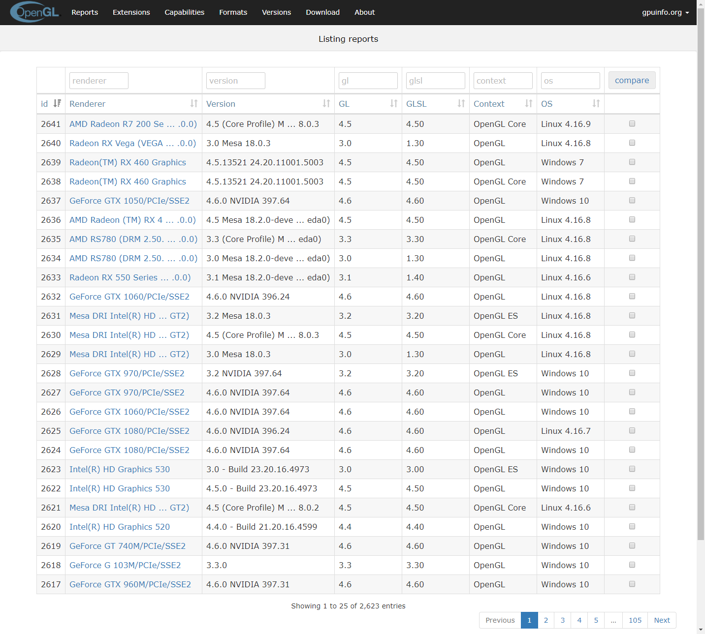This screenshot has height=634, width=705.
Task: Open Capabilities navigation item
Action: pyautogui.click(x=184, y=12)
